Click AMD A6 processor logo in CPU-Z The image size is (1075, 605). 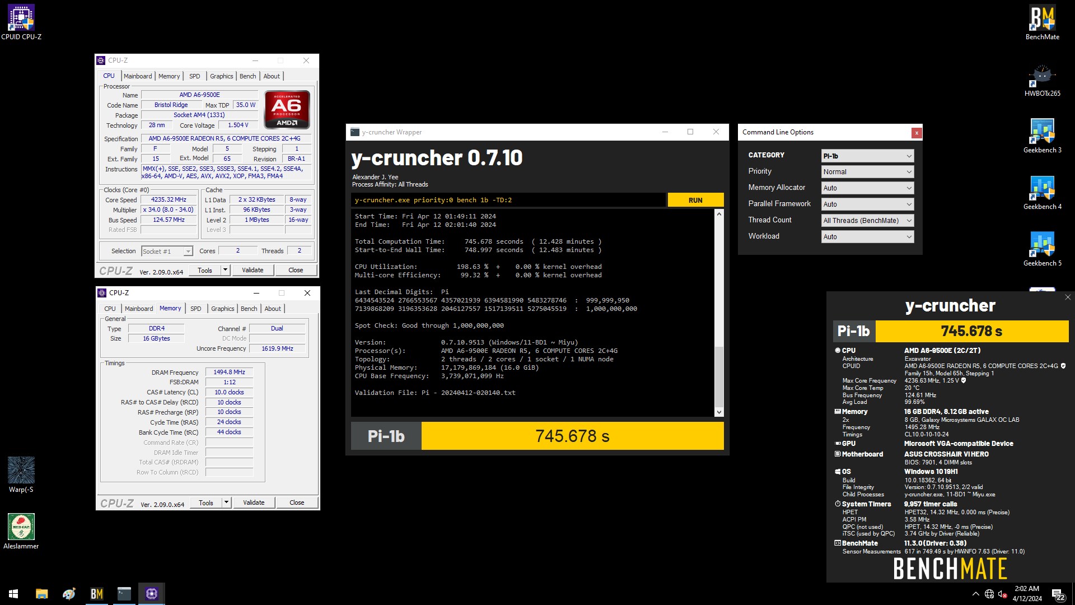pyautogui.click(x=287, y=110)
